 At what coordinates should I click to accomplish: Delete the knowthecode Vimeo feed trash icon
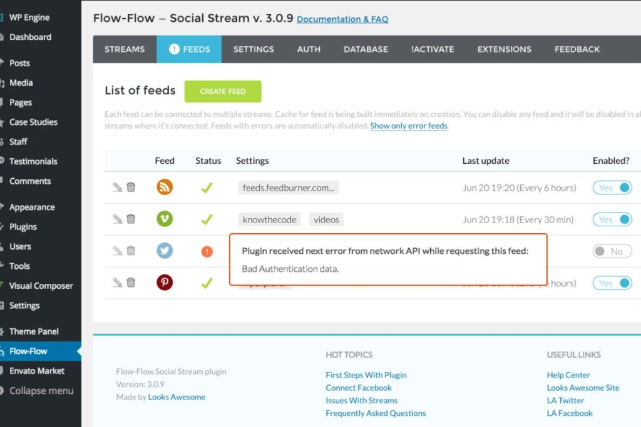tap(131, 219)
